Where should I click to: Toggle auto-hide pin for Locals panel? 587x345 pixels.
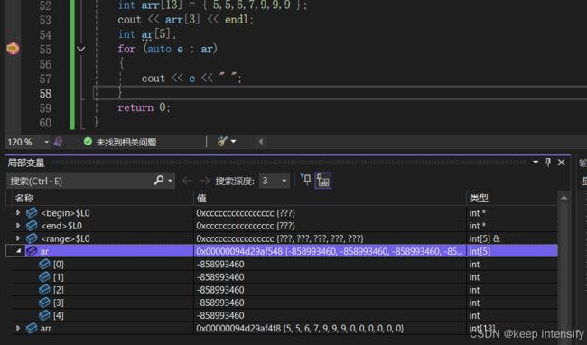click(548, 162)
